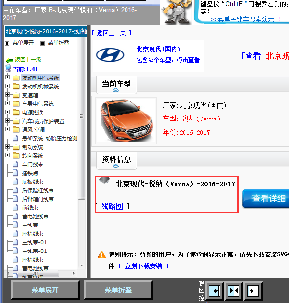Click the 年份:2016-2017 text
The width and height of the screenshot is (289, 303).
(x=187, y=132)
